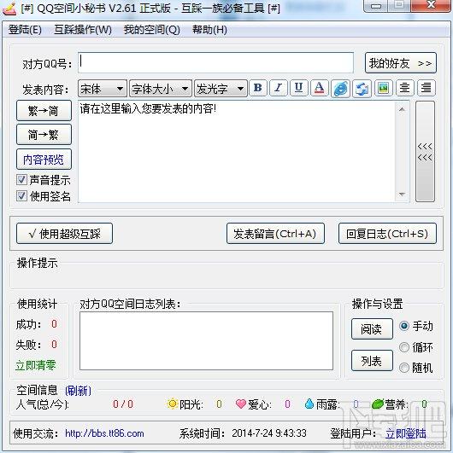
Task: Open the 互踩操作(W) menu
Action: click(x=83, y=30)
